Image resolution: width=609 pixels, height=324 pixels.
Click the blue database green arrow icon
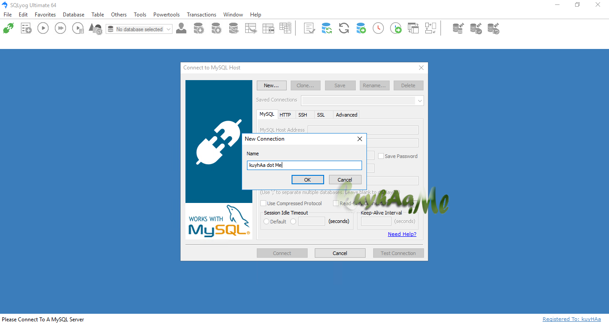click(361, 28)
